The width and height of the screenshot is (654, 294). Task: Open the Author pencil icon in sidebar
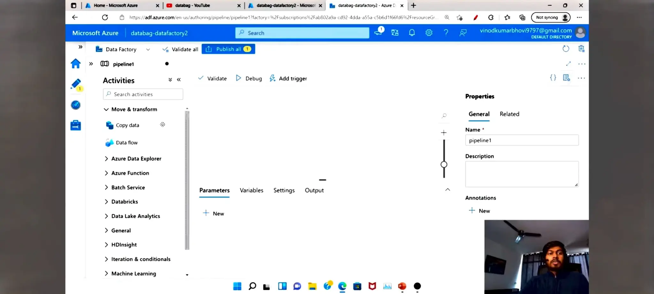tap(76, 84)
